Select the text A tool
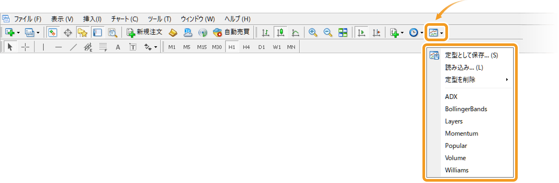Screen dimensions: 559x183 pyautogui.click(x=118, y=47)
